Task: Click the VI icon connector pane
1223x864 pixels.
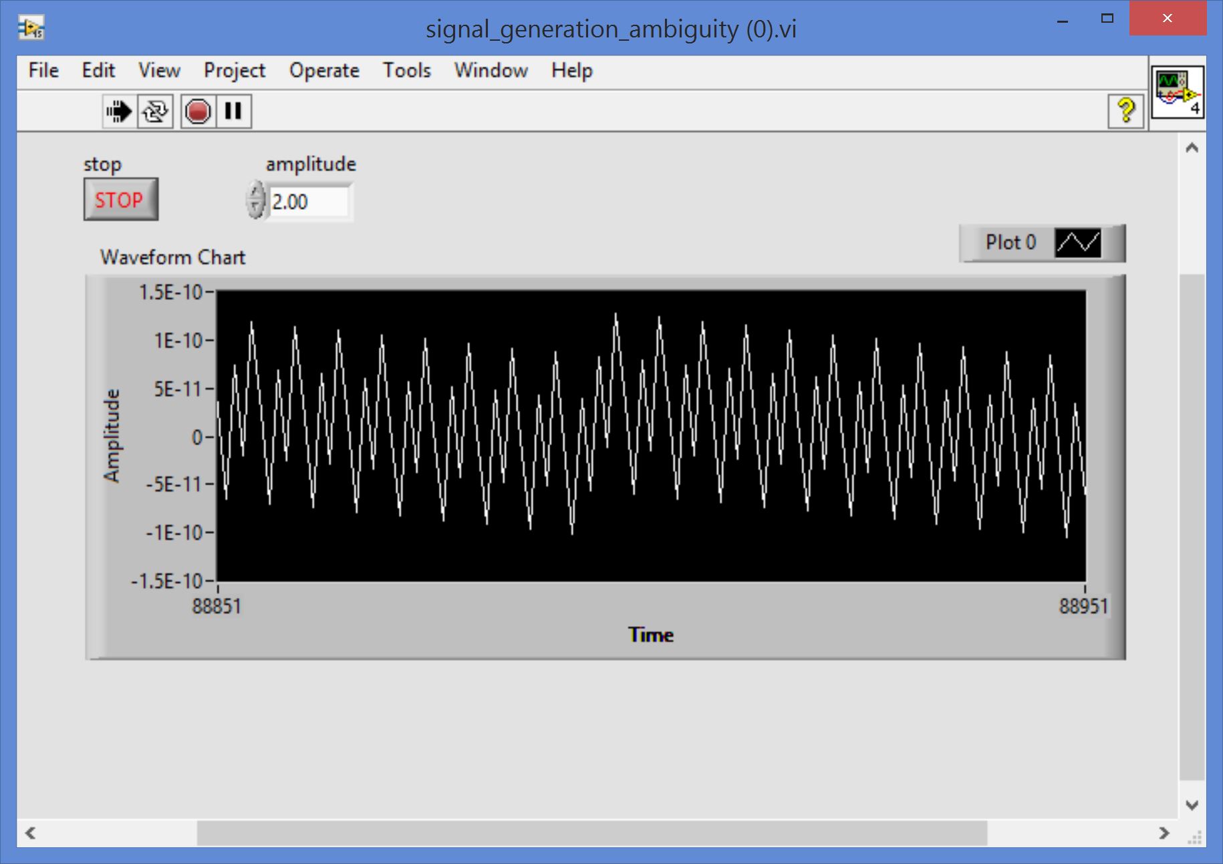Action: pos(1178,92)
